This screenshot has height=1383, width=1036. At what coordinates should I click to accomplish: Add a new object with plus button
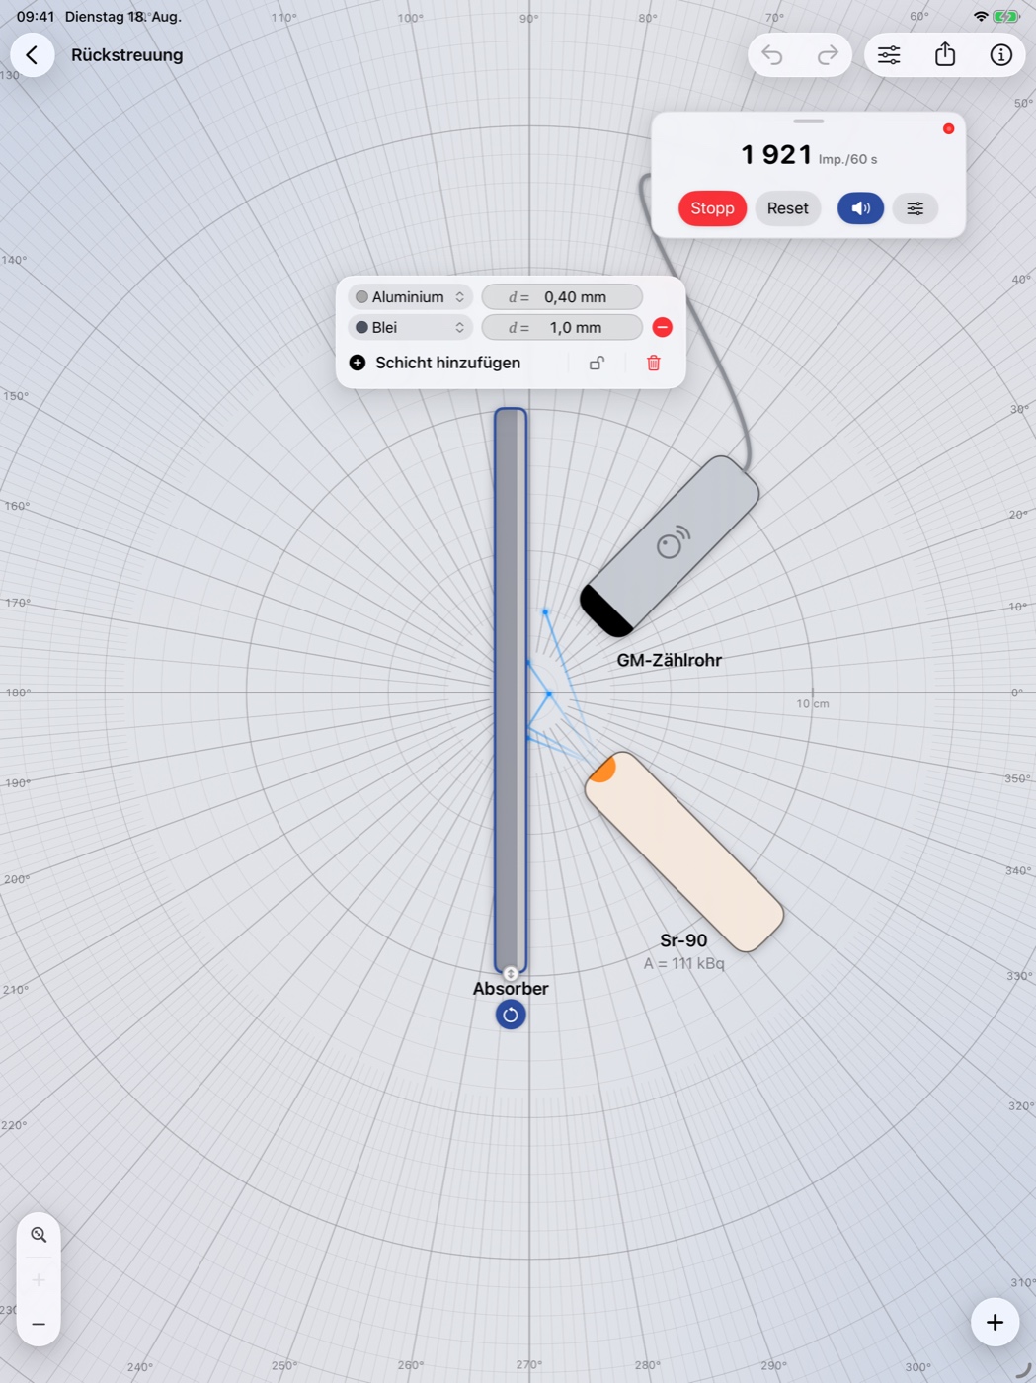click(995, 1322)
